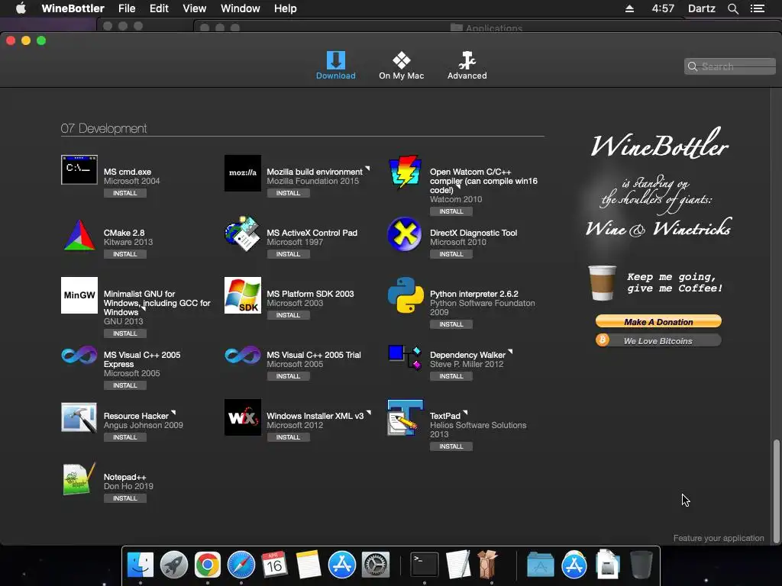This screenshot has width=782, height=586.
Task: Click the Resource Hacker hammer icon
Action: click(x=79, y=417)
